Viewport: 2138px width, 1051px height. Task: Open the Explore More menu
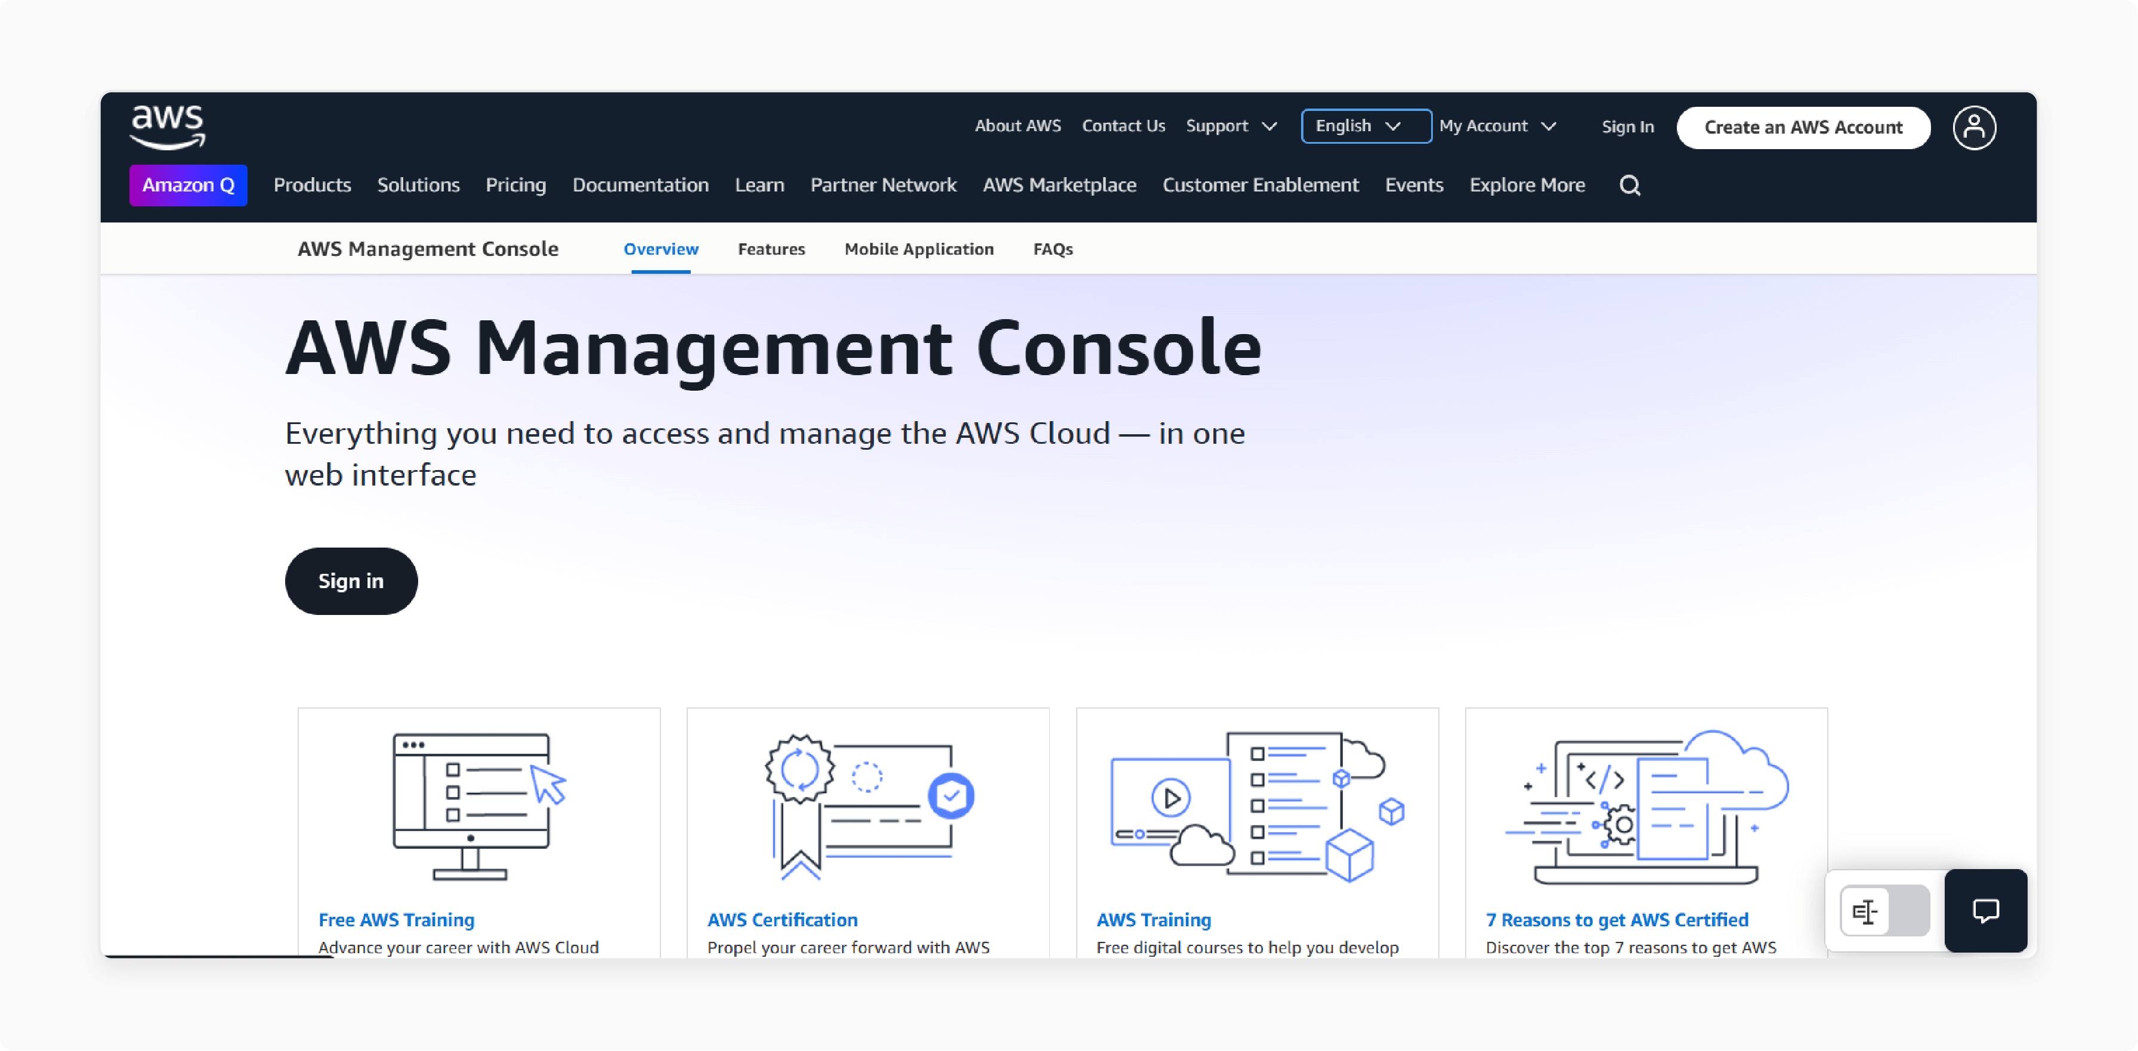1527,185
